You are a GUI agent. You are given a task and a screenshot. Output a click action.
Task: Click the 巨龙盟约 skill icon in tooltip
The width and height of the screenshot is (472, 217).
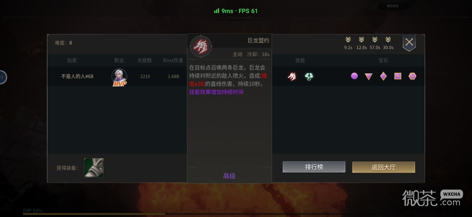(201, 47)
